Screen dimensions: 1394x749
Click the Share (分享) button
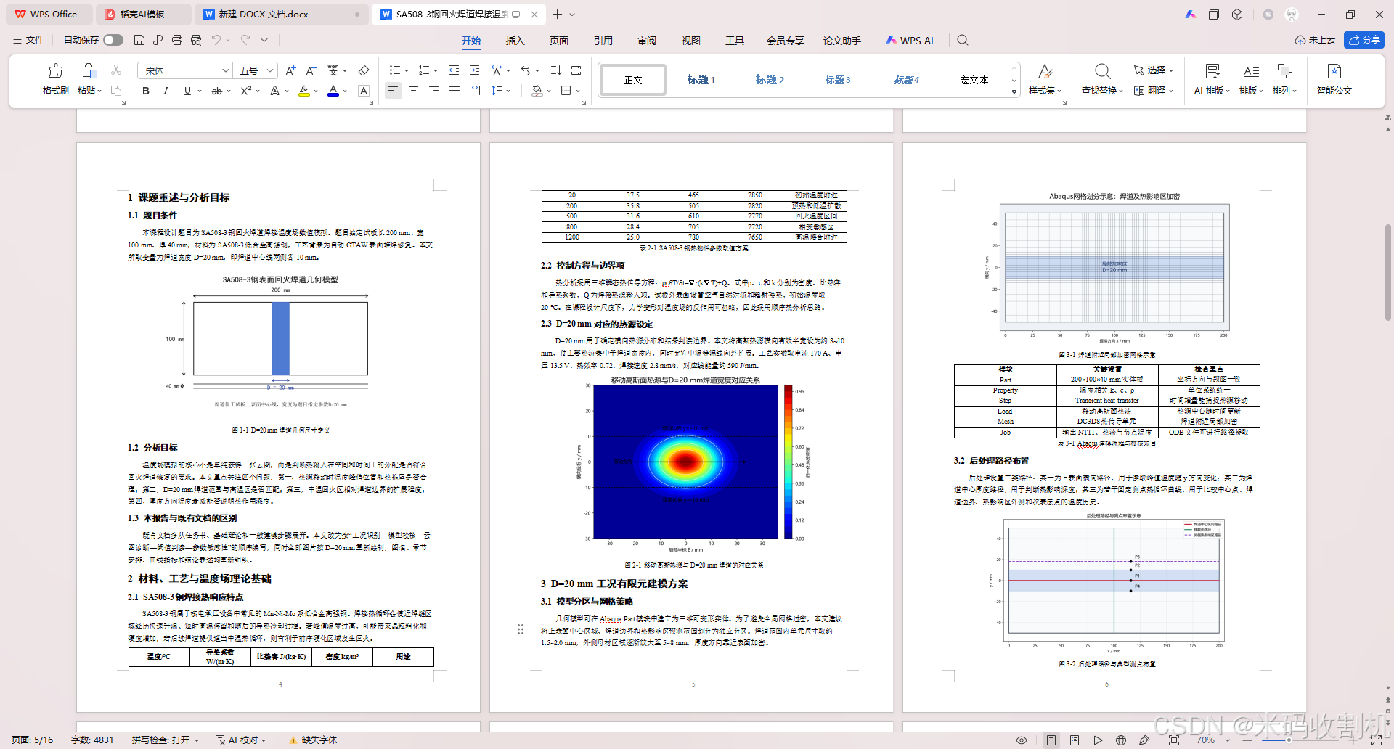point(1364,40)
